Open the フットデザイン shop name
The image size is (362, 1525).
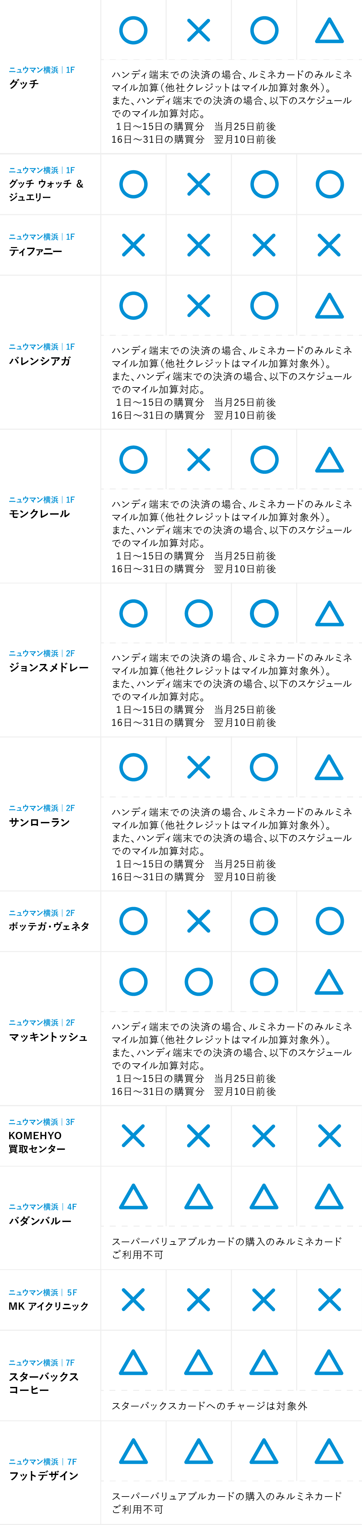pyautogui.click(x=44, y=1476)
